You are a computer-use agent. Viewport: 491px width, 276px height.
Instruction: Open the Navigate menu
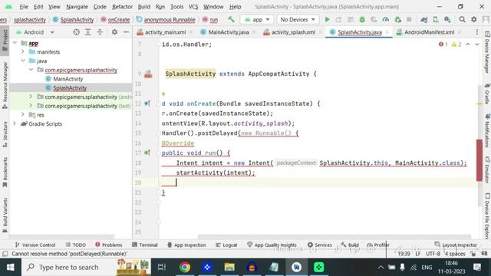click(77, 7)
